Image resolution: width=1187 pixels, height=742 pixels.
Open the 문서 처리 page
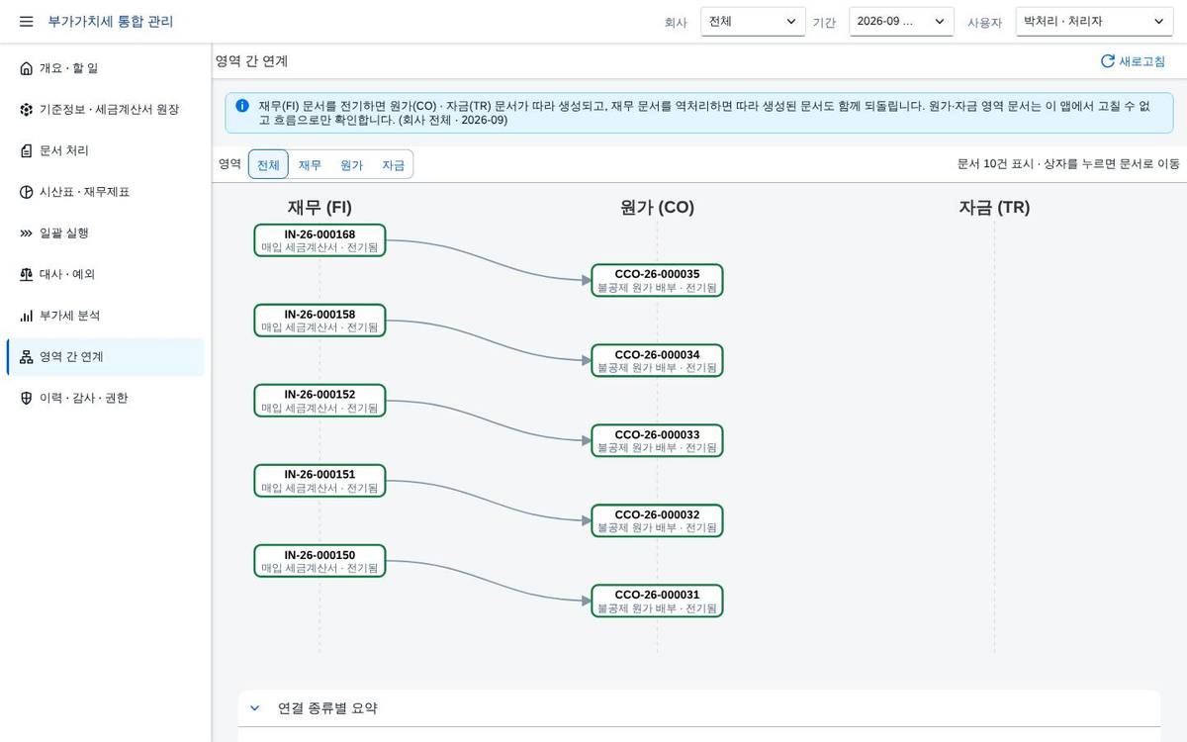(x=106, y=150)
